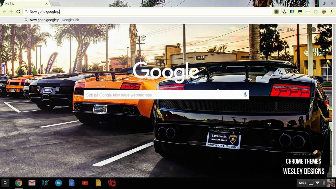Click the battery status icon

[324, 183]
